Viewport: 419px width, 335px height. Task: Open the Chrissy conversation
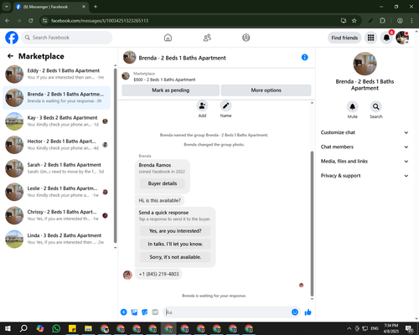pyautogui.click(x=56, y=215)
